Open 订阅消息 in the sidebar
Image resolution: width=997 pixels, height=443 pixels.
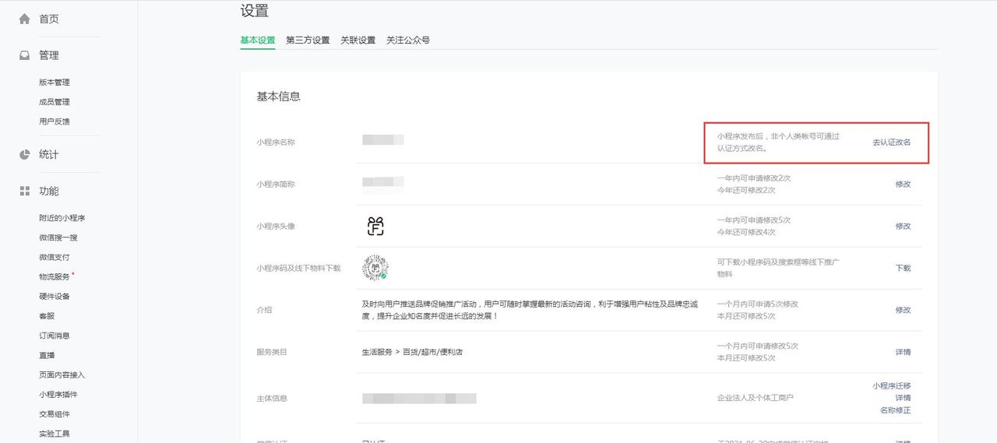(55, 336)
